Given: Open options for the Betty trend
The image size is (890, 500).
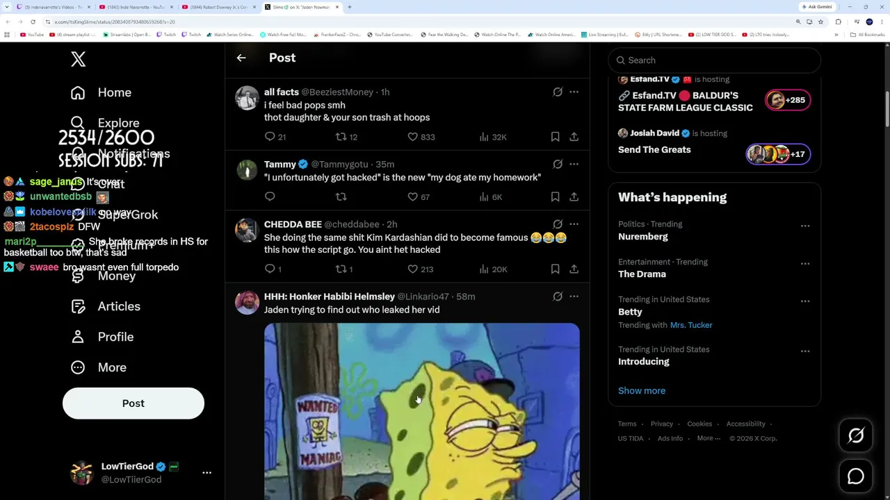Looking at the screenshot, I should [805, 301].
